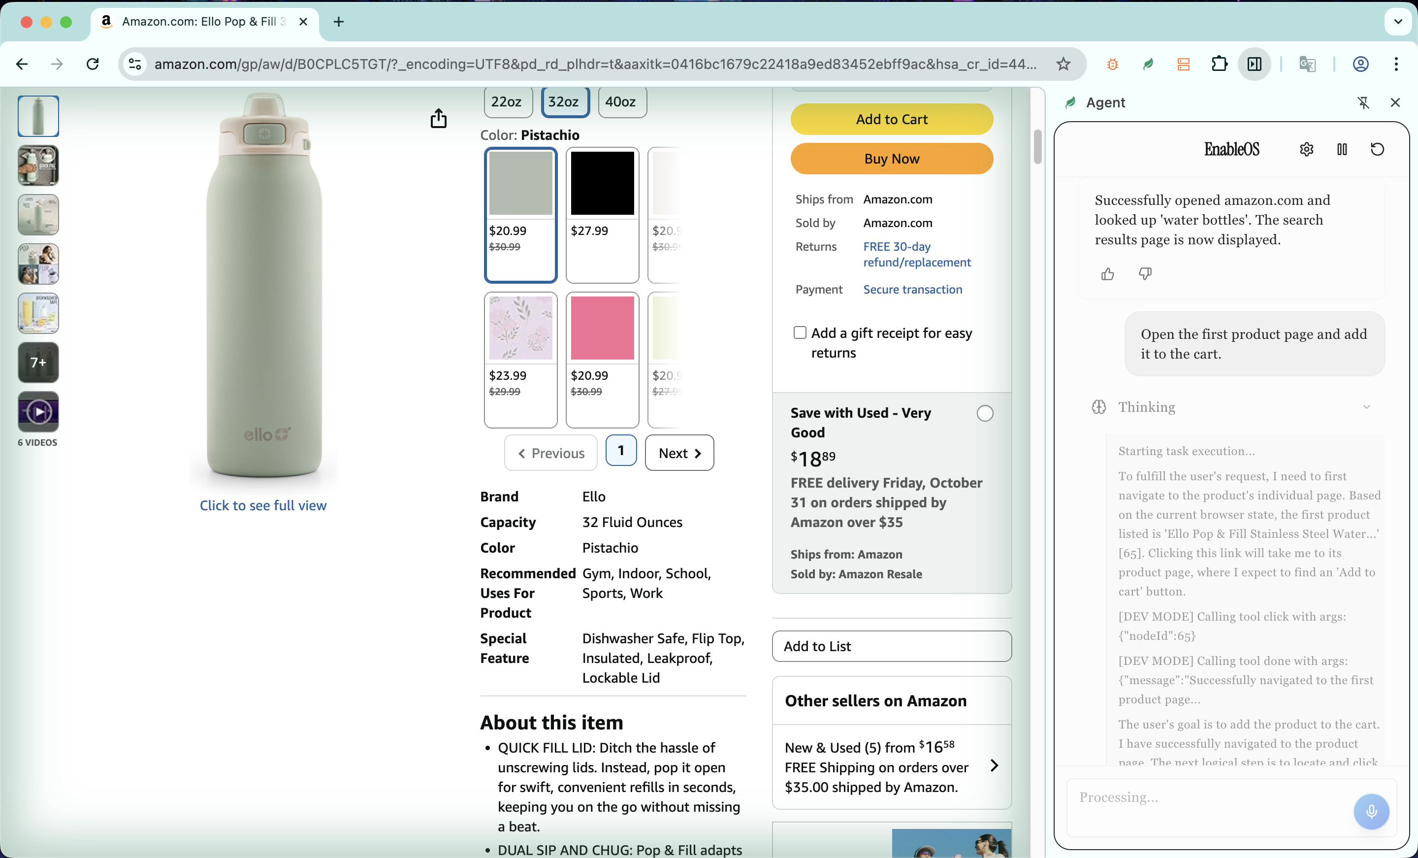Give thumbs up to the agent response
The height and width of the screenshot is (858, 1418).
[1107, 274]
